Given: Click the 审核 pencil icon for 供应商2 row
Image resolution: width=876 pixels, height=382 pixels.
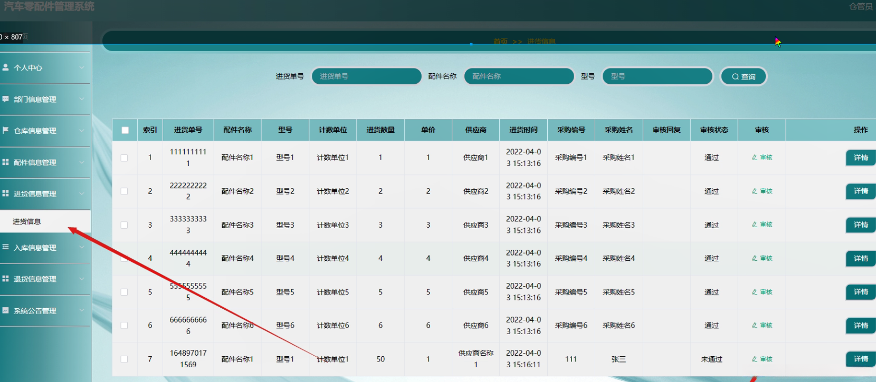Looking at the screenshot, I should (755, 191).
